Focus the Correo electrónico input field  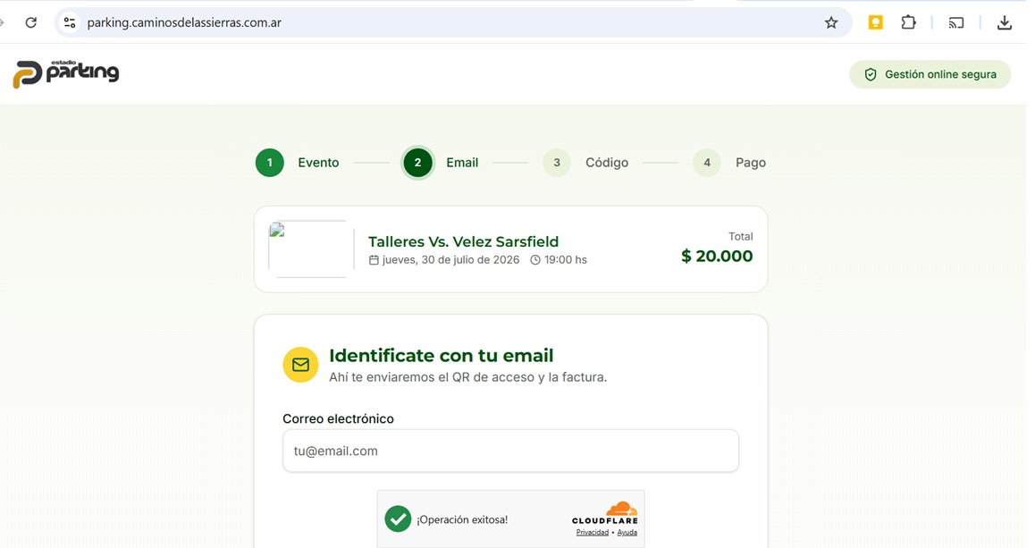(511, 451)
